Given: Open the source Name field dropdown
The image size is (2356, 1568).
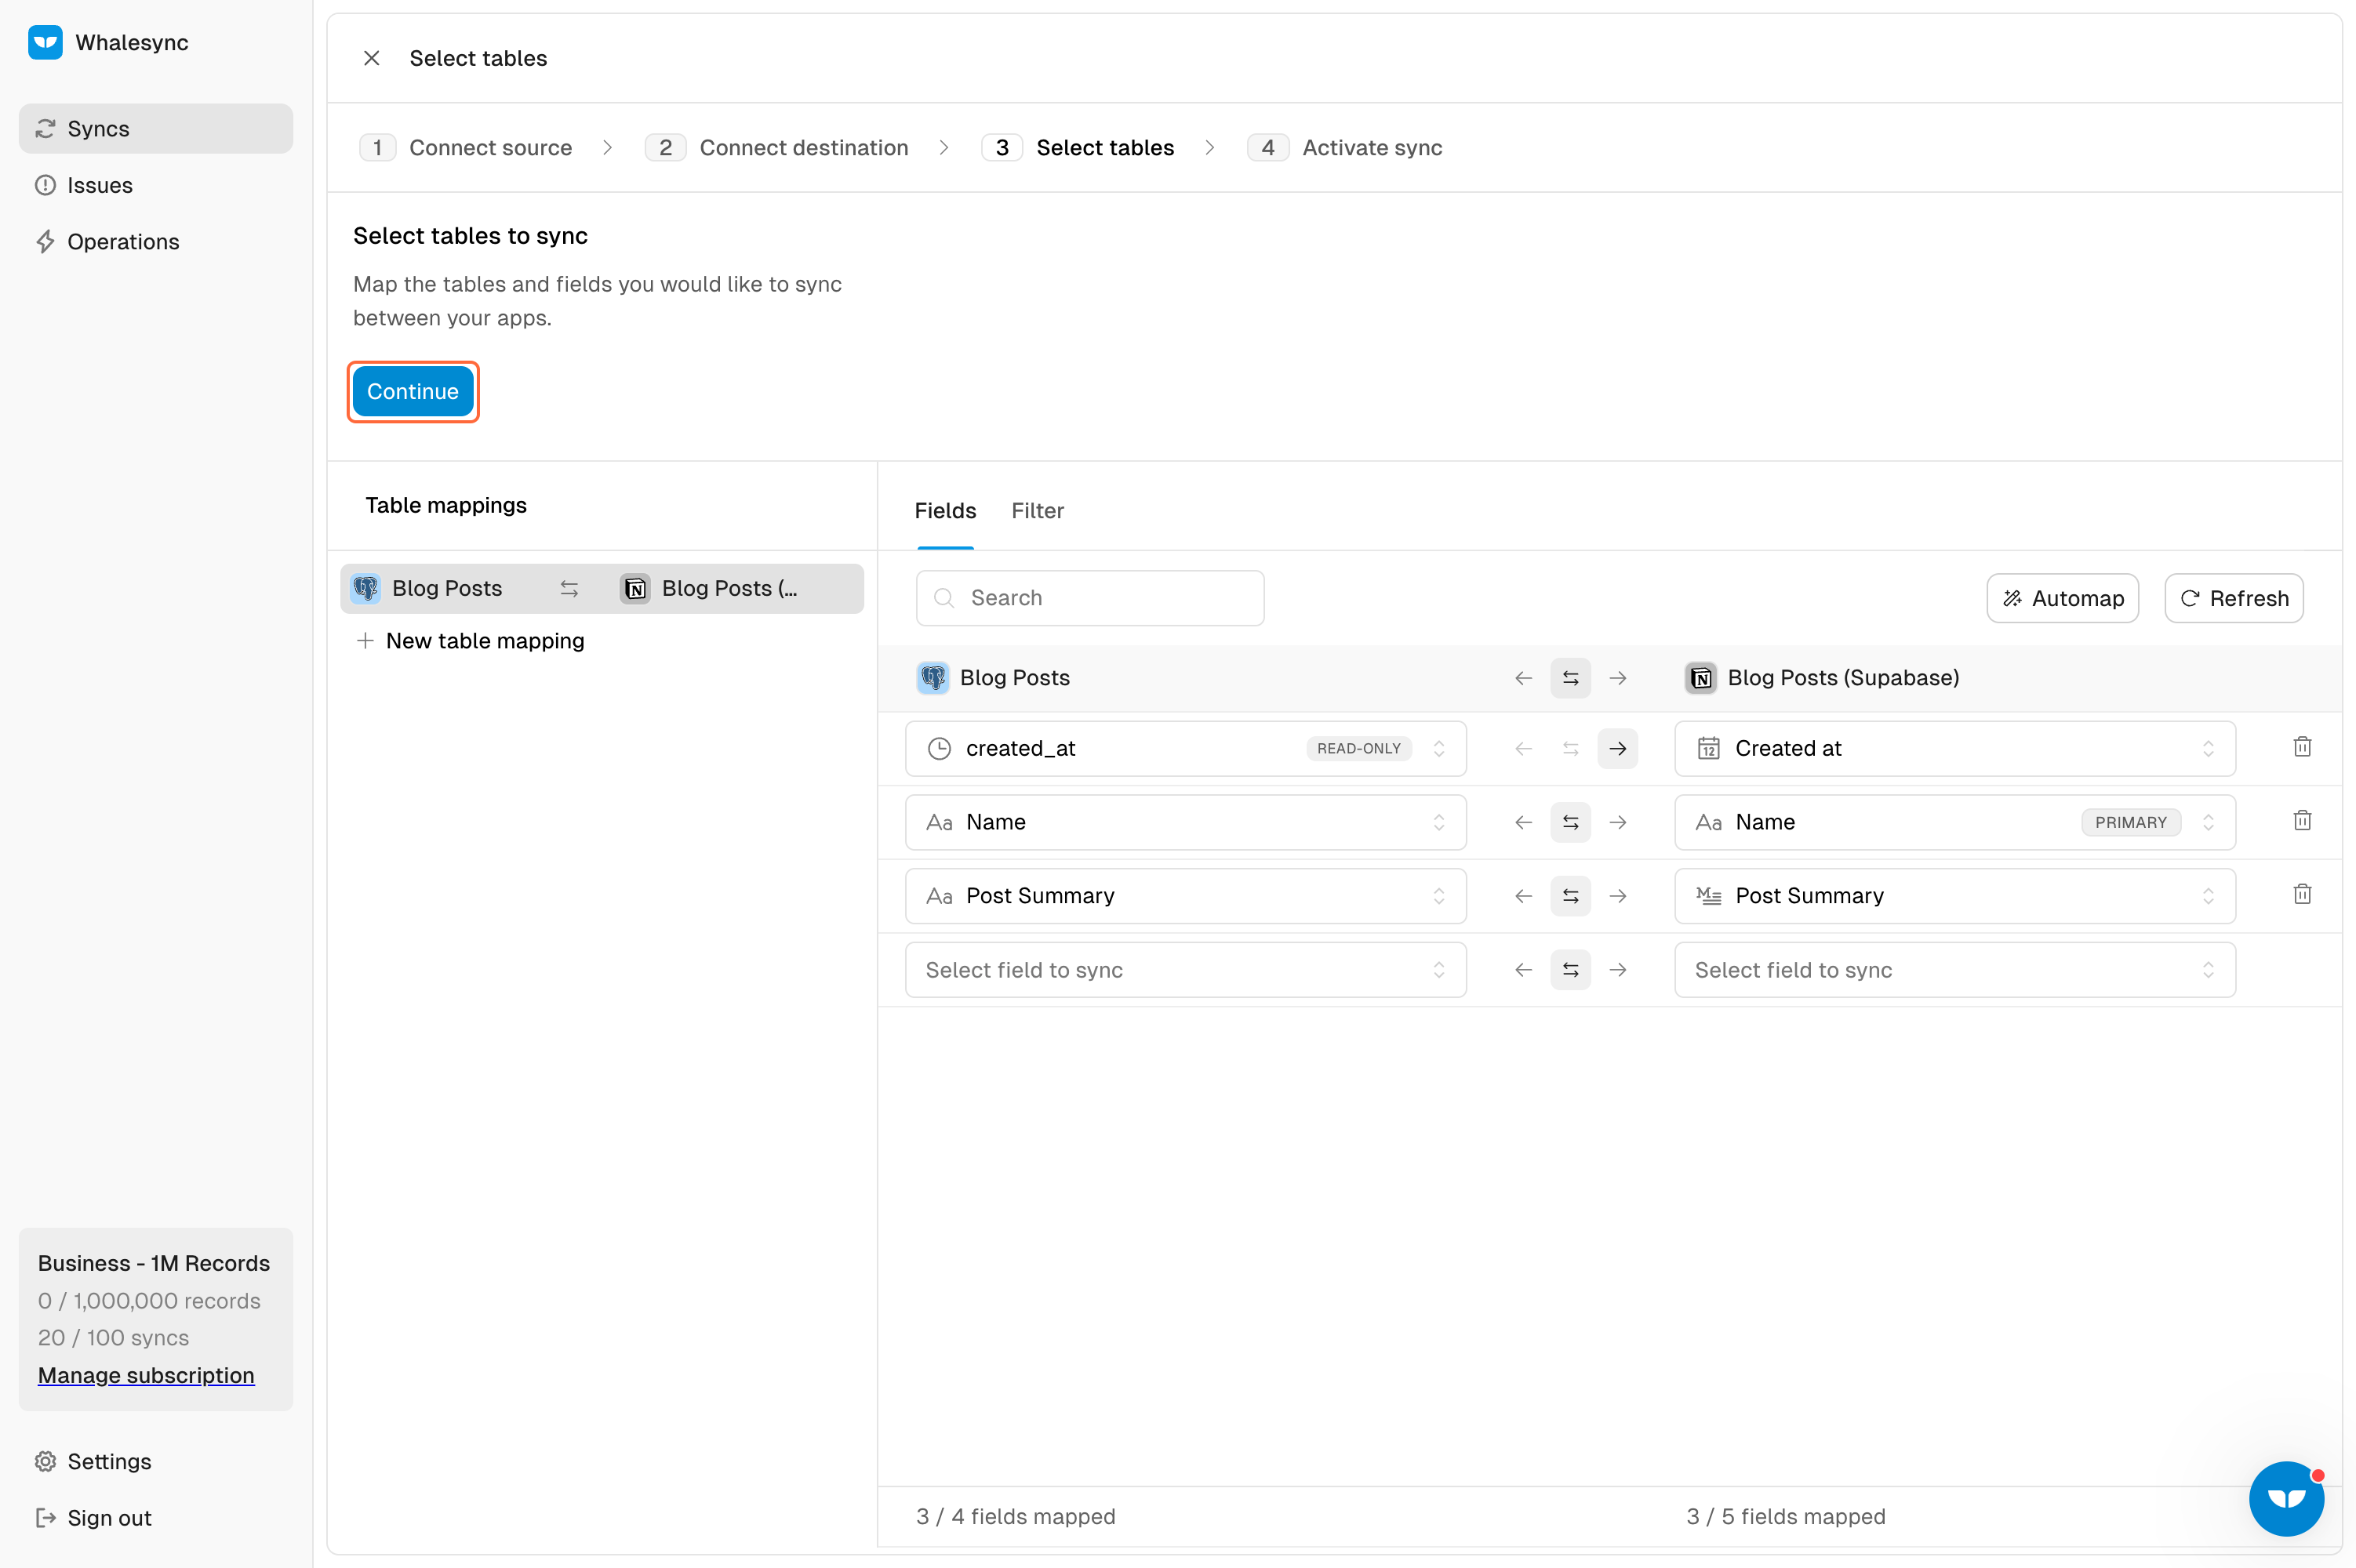Looking at the screenshot, I should pos(1186,822).
